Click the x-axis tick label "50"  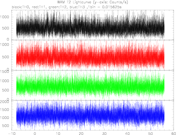pyautogui.click(x=151, y=134)
